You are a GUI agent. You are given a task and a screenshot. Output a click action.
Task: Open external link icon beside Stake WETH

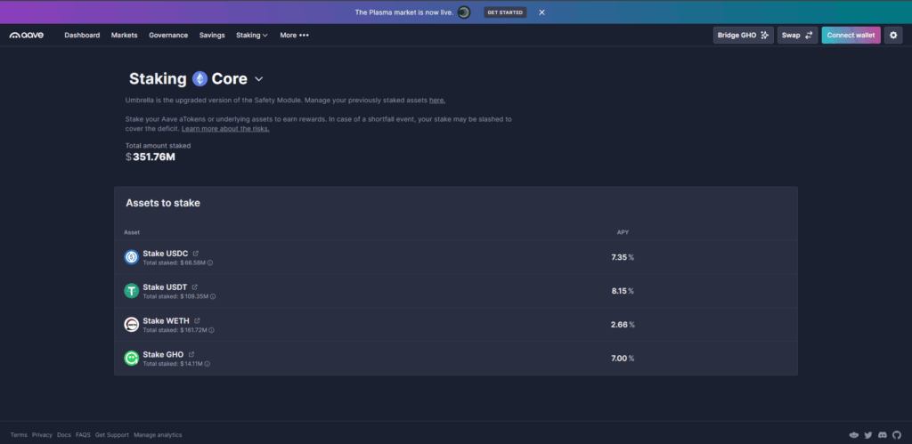(197, 320)
